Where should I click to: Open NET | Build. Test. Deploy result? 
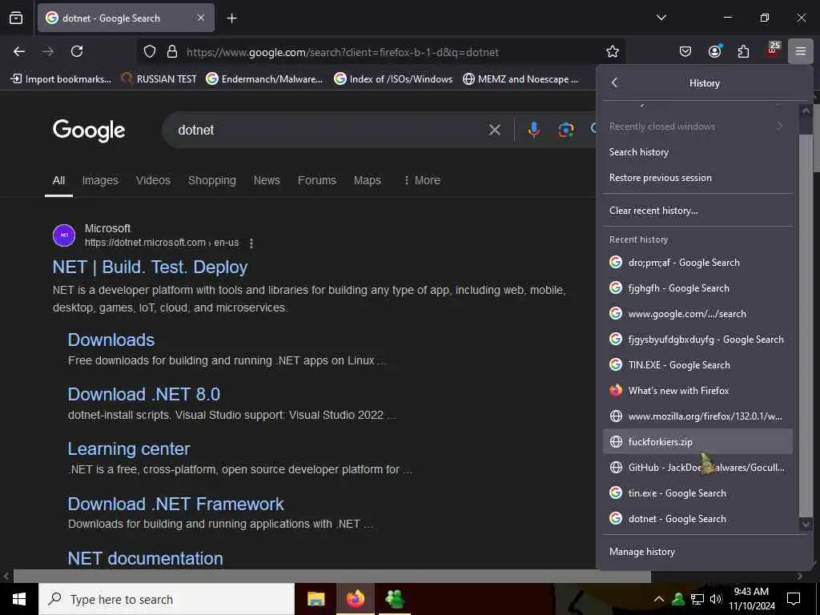point(150,267)
